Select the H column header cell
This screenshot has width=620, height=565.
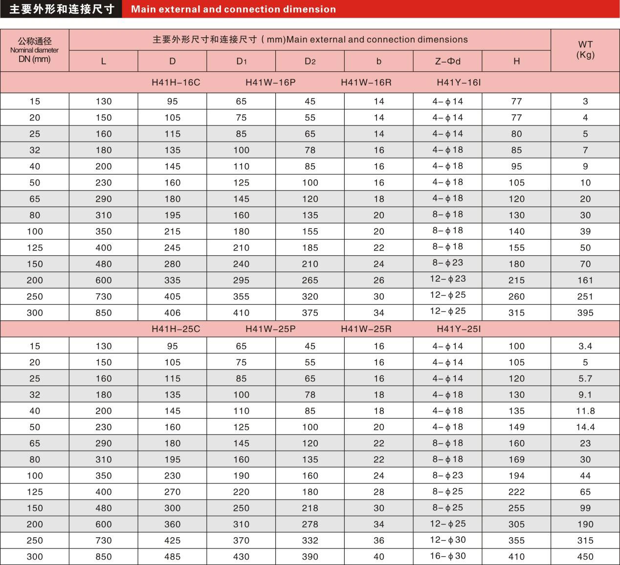[516, 61]
